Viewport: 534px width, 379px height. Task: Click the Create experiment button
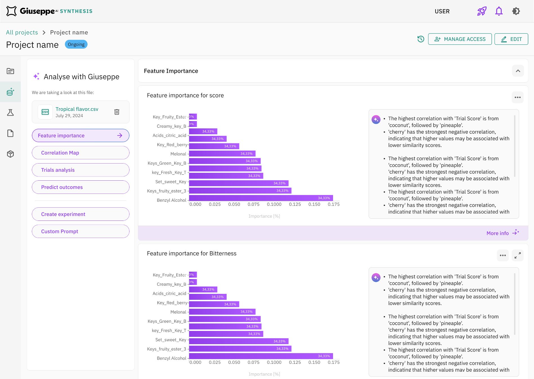click(x=81, y=214)
